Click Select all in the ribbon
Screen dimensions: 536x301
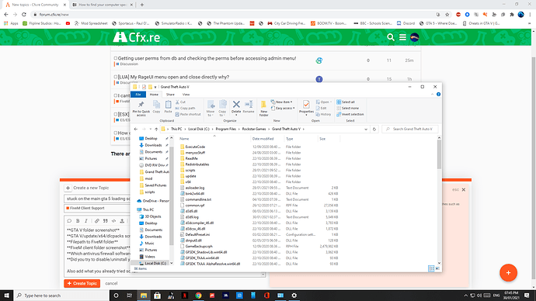pyautogui.click(x=346, y=102)
